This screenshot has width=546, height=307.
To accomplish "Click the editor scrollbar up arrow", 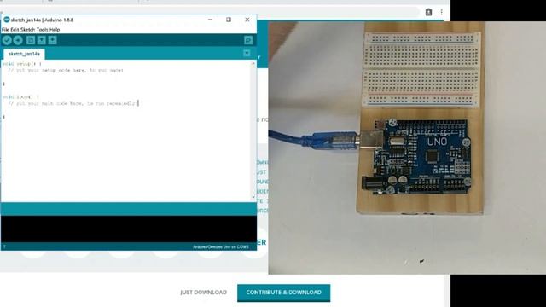I will (x=253, y=64).
